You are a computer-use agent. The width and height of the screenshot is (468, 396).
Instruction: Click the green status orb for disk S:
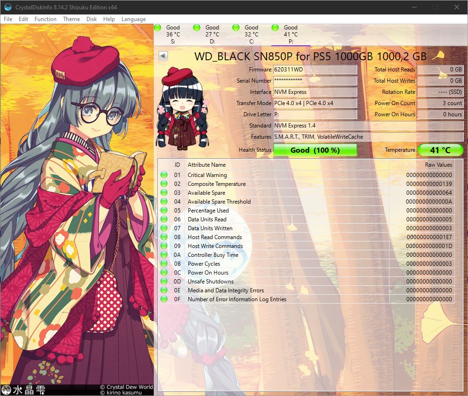pos(157,28)
